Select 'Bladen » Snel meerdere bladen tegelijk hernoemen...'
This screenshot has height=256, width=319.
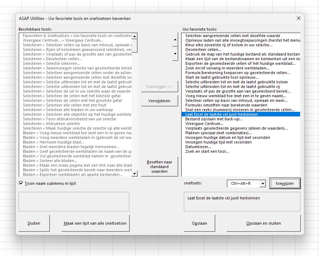pos(76,147)
